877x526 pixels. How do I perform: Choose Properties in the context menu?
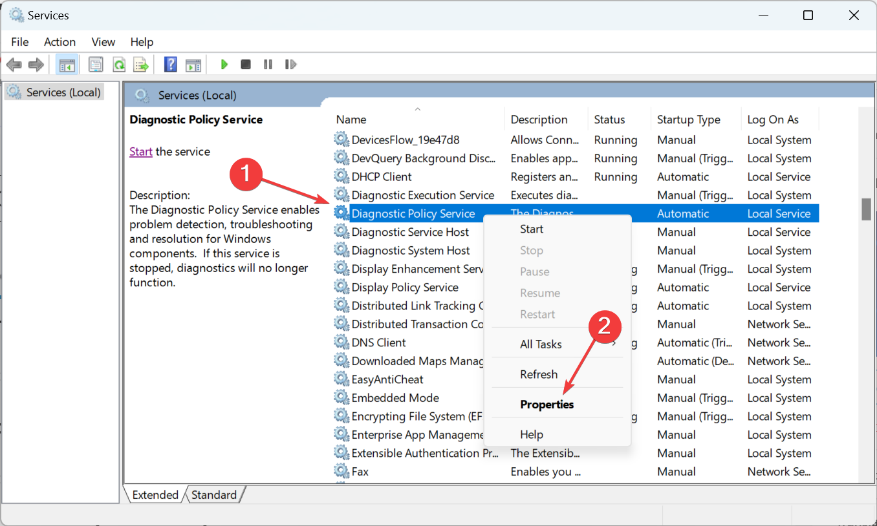(x=557, y=405)
